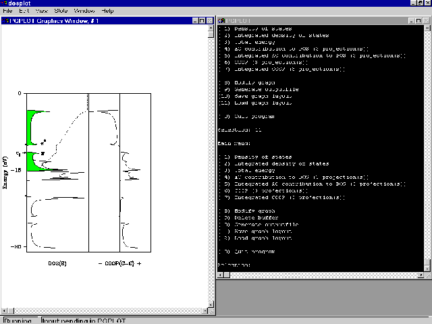Click the graphics window horizontal scrollbar thumb
This screenshot has height=324, width=432.
[x=11, y=310]
